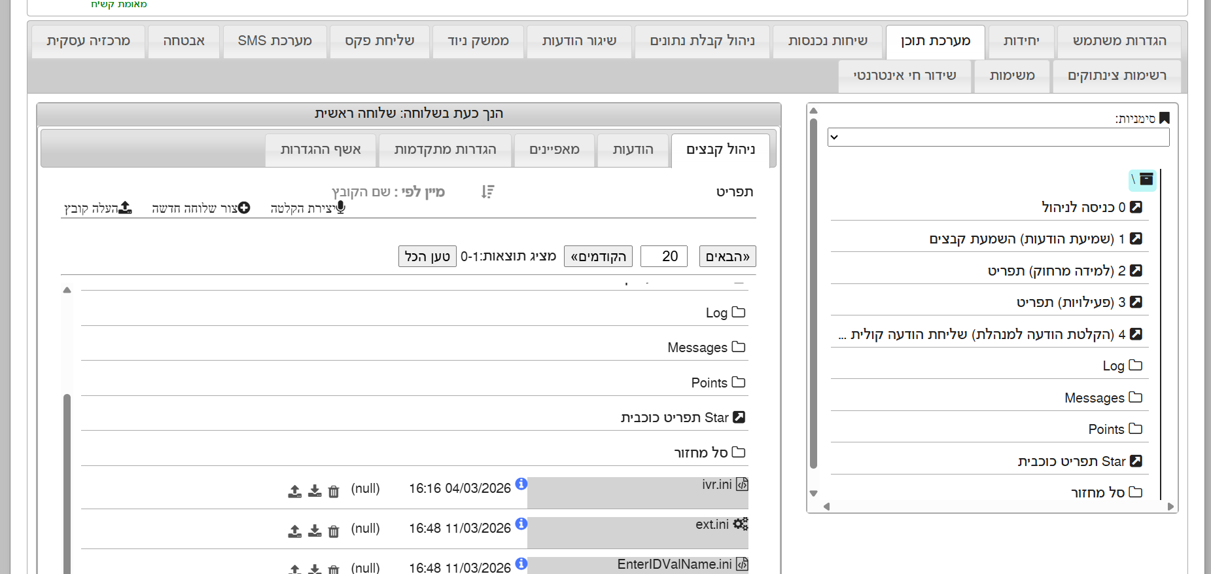The image size is (1211, 574).
Task: Open the אשף ההגדרות sub-tab
Action: point(321,150)
